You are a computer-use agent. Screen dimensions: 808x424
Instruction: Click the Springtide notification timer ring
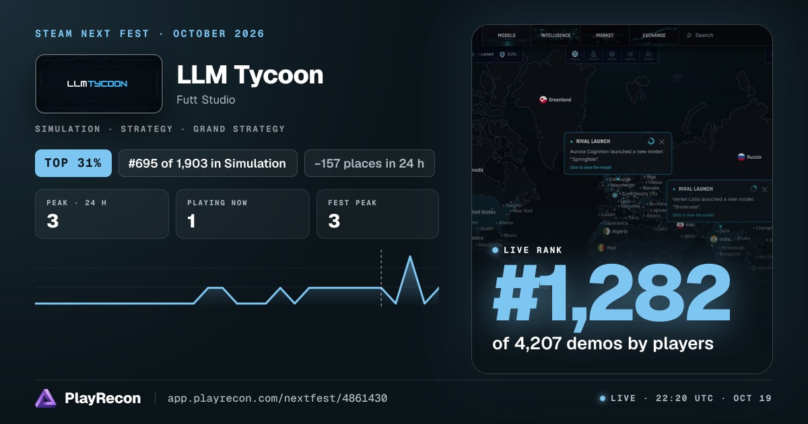pyautogui.click(x=650, y=141)
